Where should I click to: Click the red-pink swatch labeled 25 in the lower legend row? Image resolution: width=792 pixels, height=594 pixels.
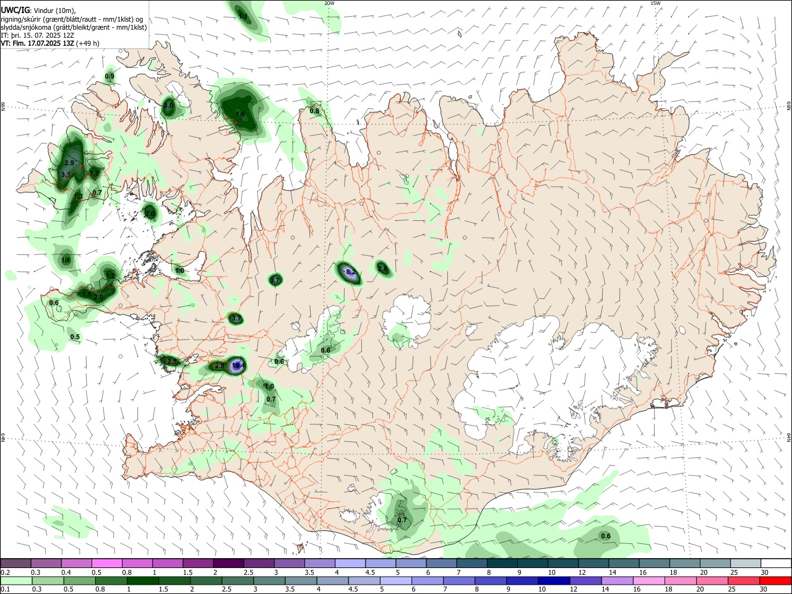744,580
